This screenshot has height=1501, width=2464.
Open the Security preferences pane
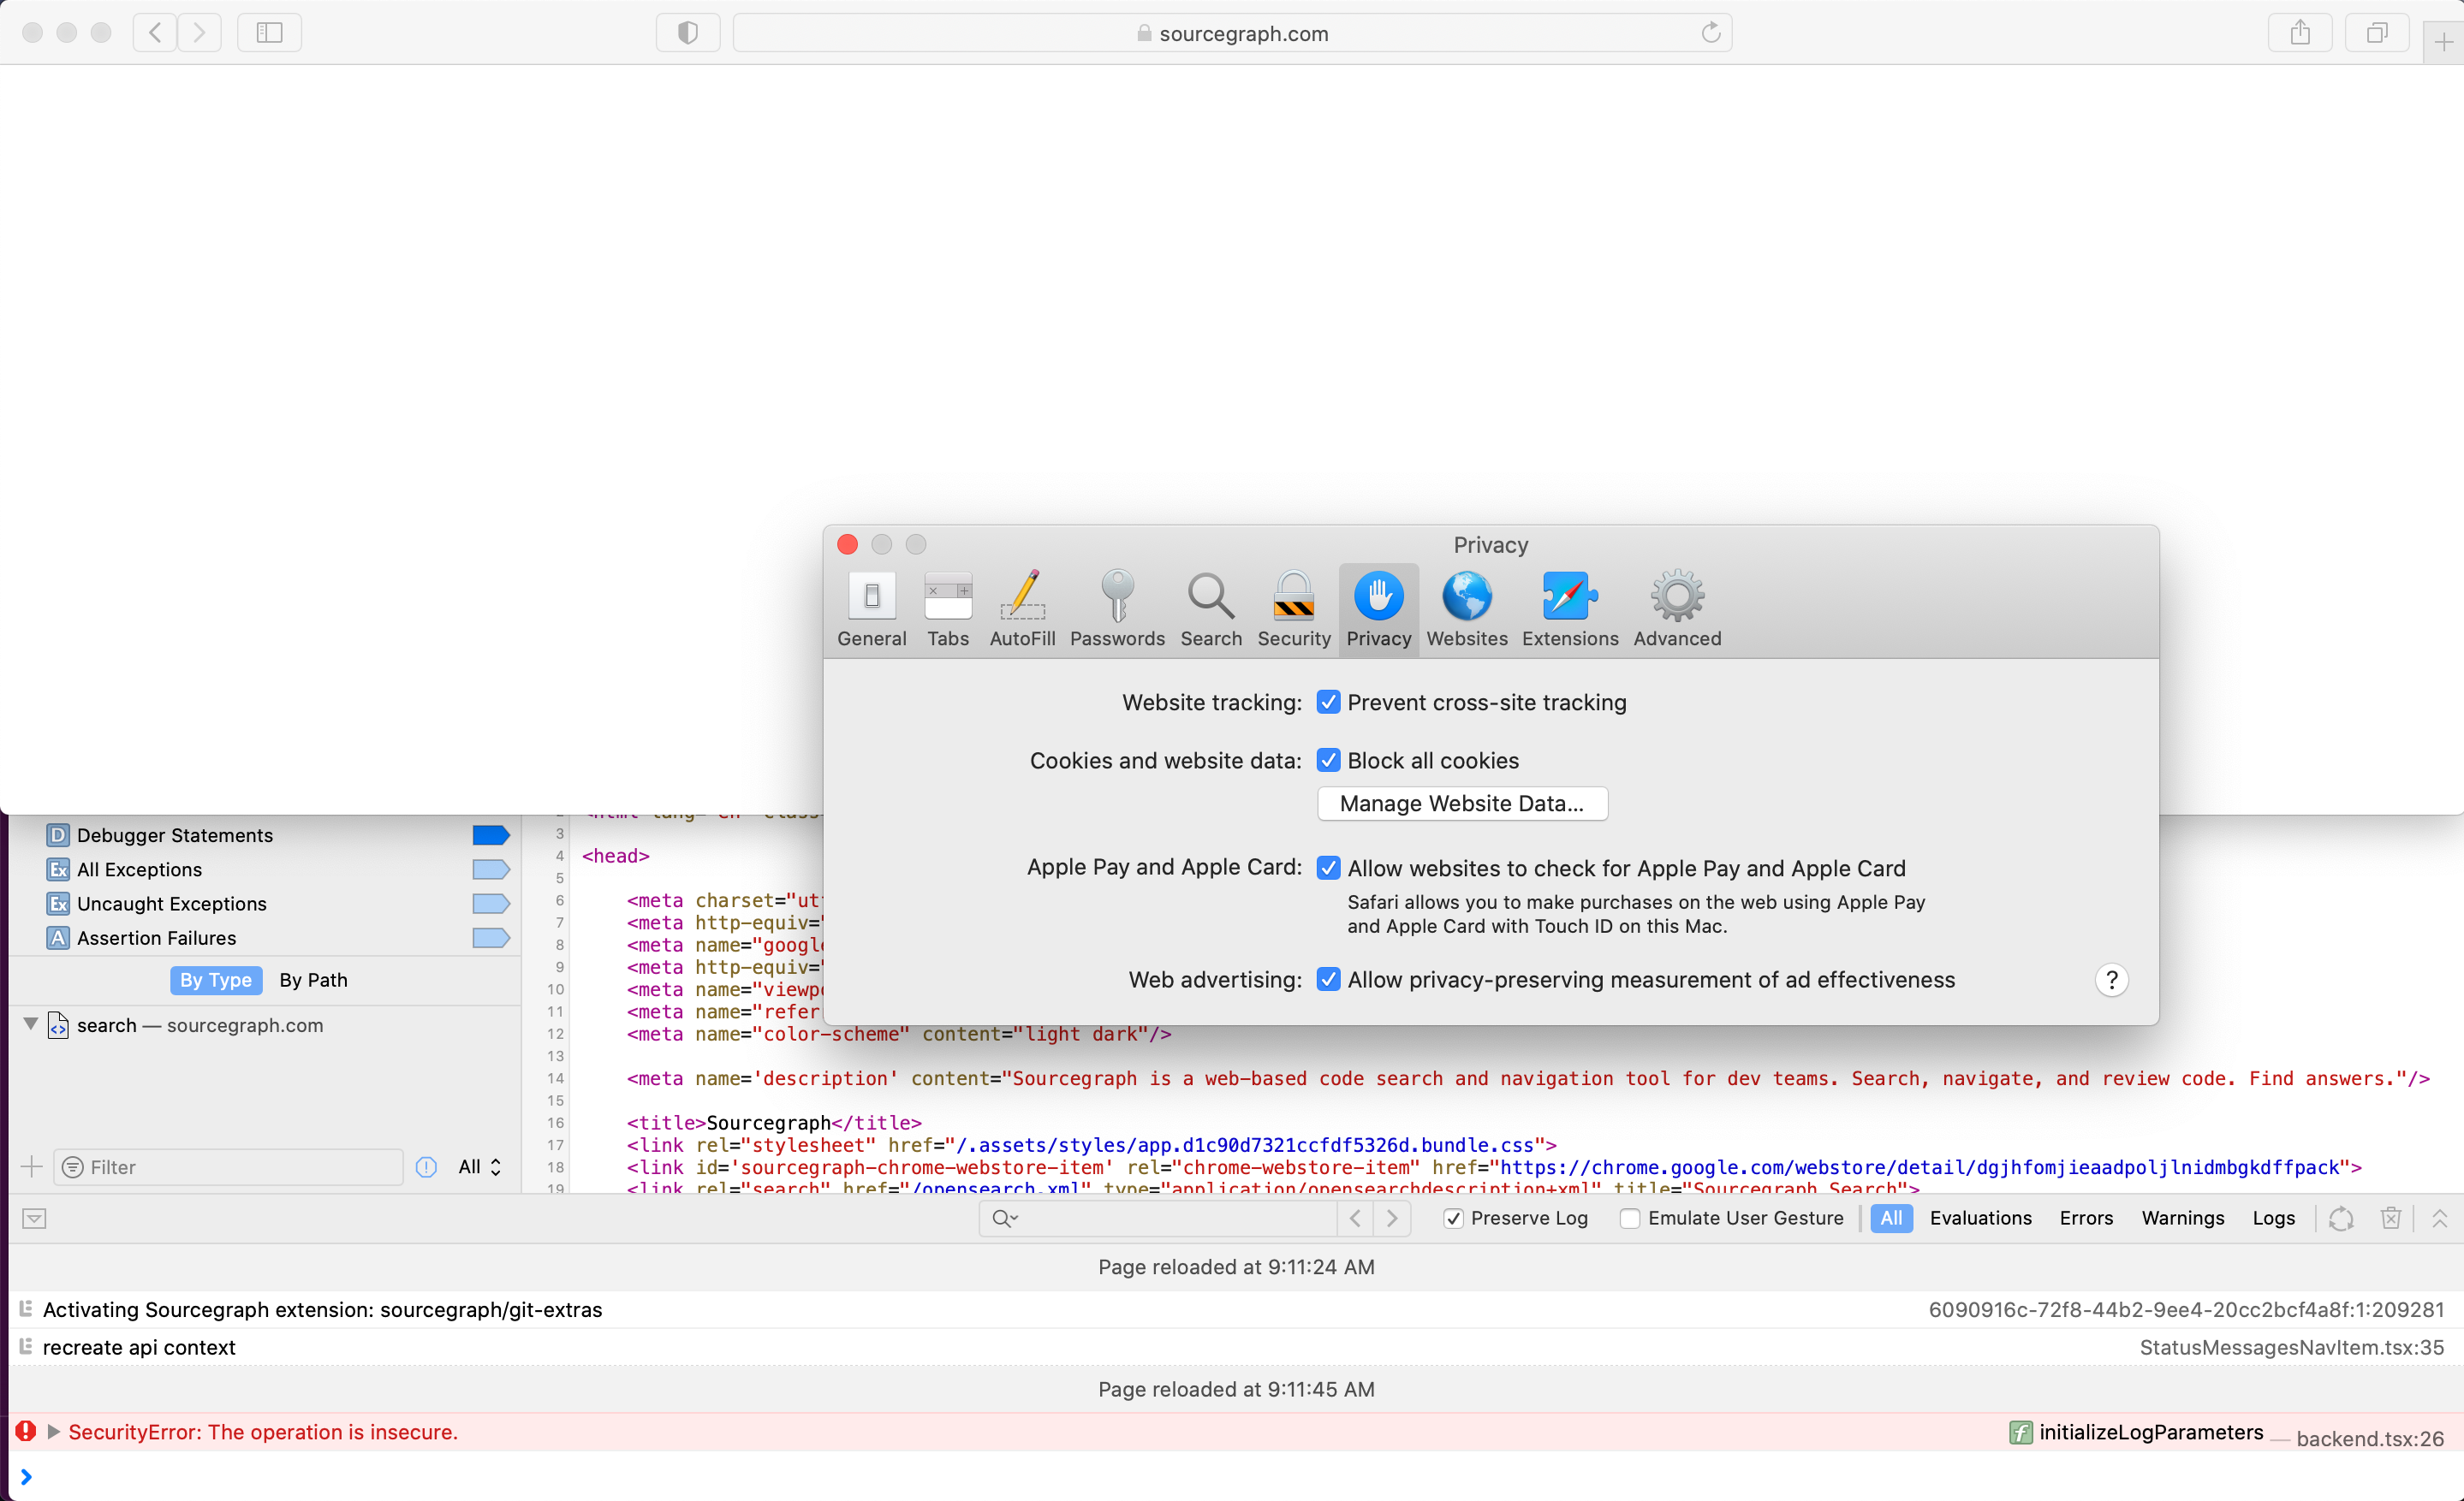click(x=1293, y=609)
